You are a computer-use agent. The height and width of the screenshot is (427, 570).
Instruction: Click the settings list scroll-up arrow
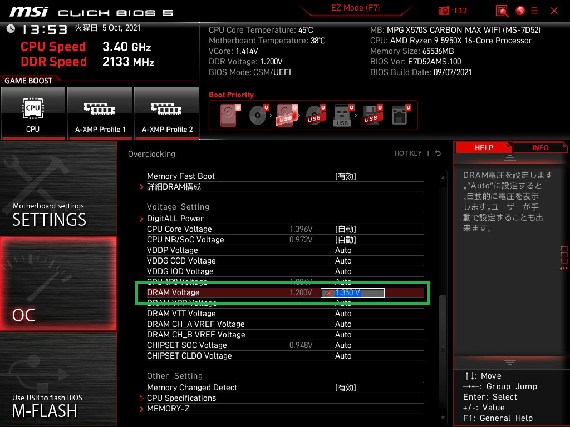click(443, 177)
